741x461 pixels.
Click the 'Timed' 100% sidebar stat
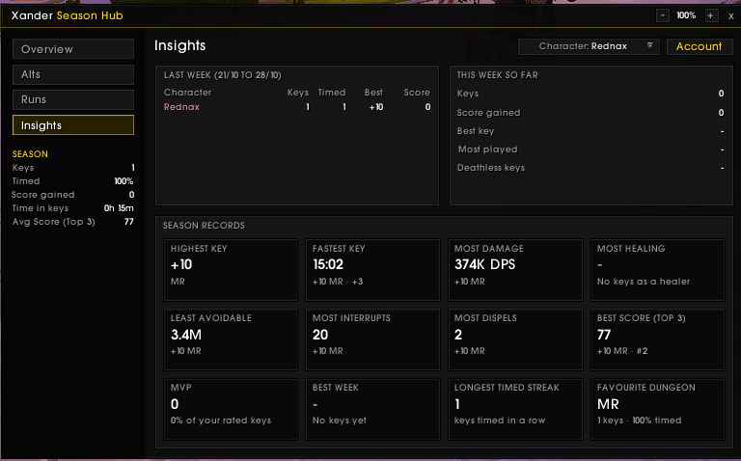tap(72, 181)
